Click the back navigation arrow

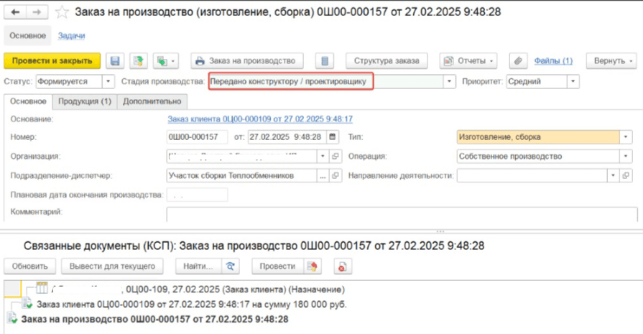click(15, 12)
